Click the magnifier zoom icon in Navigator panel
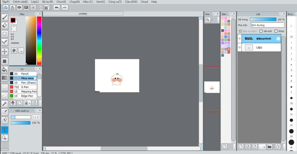Viewport: 297px width, 154px height. point(208,20)
